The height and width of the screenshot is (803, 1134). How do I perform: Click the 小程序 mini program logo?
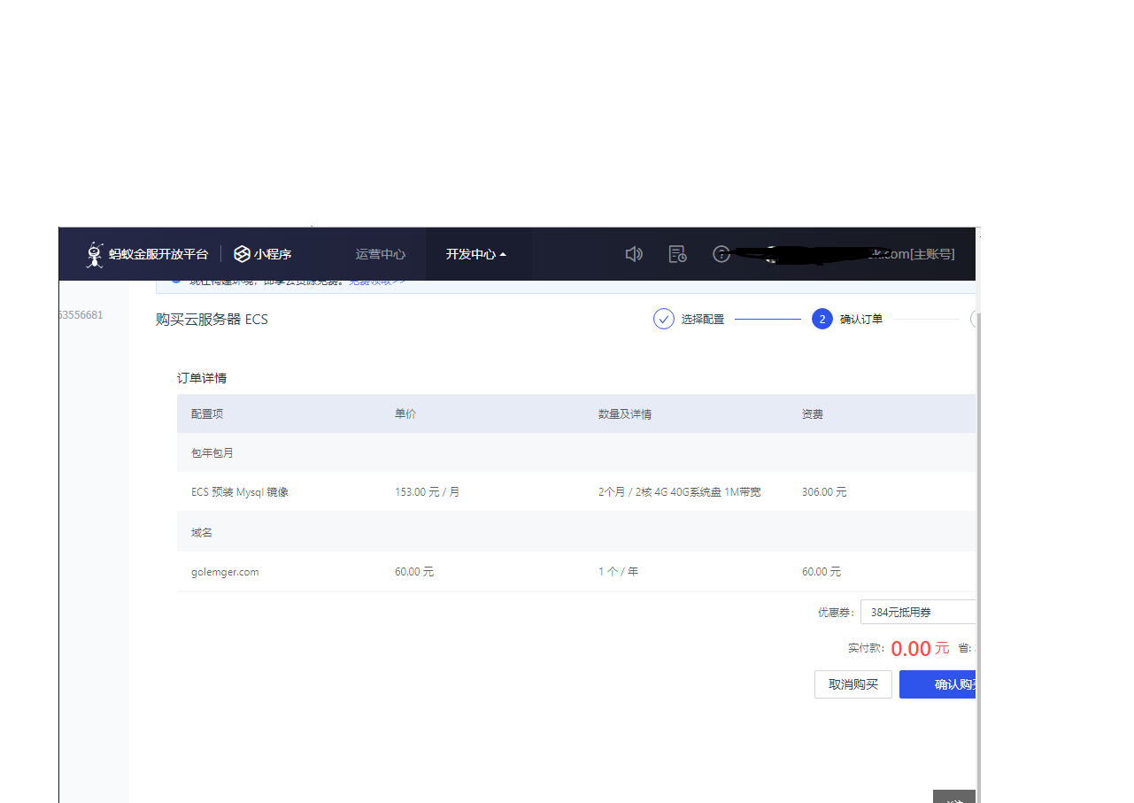pyautogui.click(x=242, y=254)
